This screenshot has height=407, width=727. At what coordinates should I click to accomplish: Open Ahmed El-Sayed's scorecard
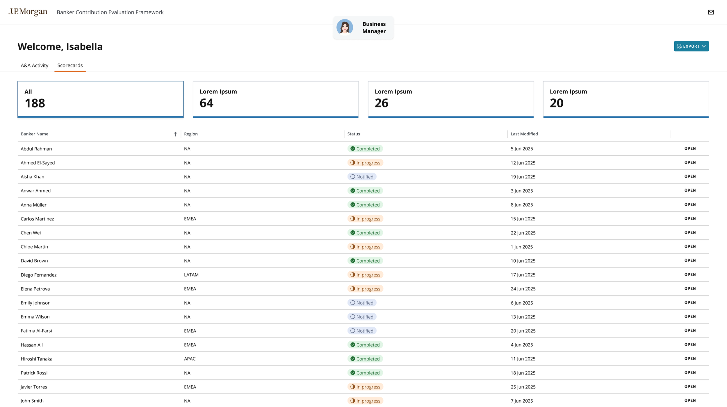tap(690, 162)
